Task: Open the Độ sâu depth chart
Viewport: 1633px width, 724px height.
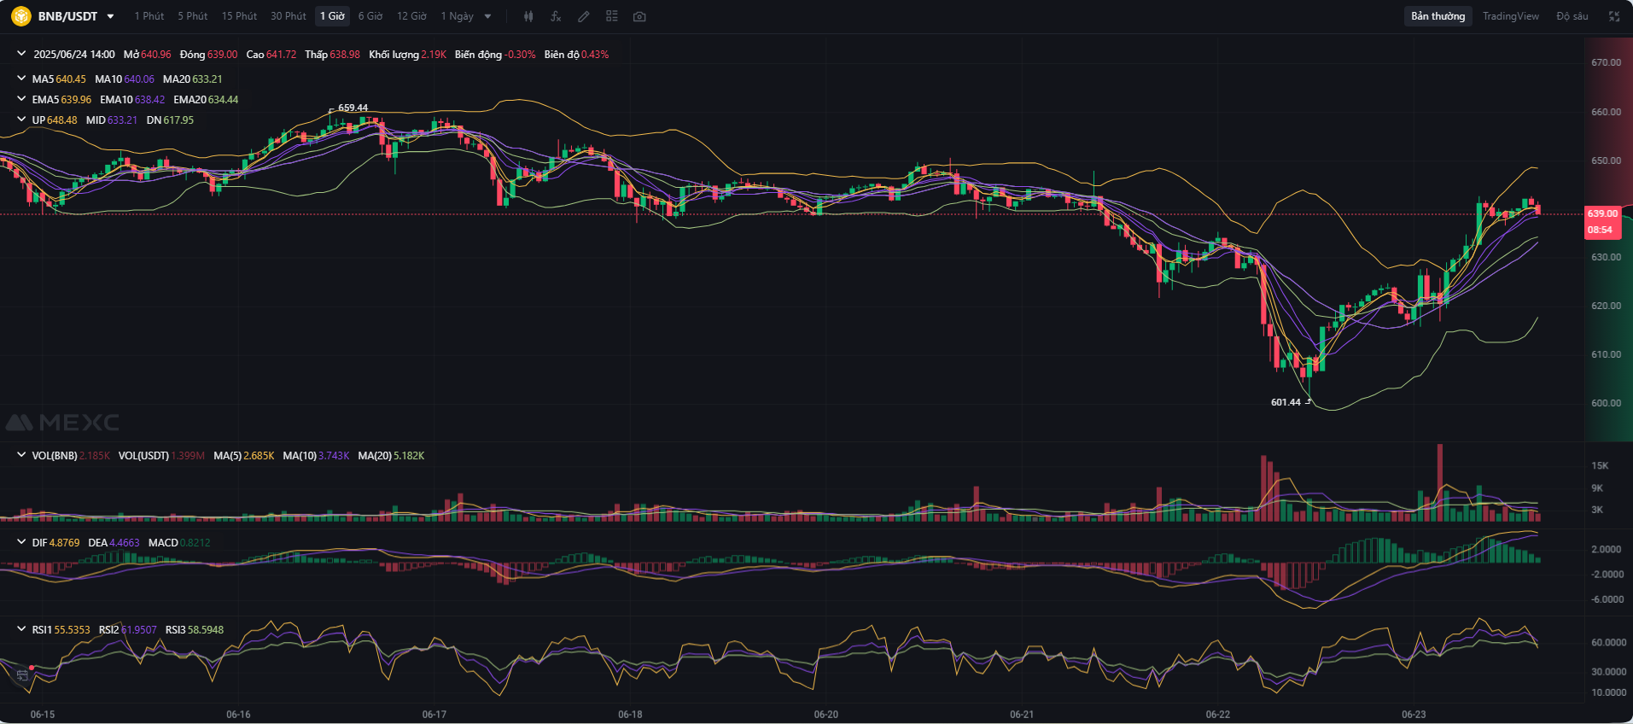Action: [x=1572, y=16]
